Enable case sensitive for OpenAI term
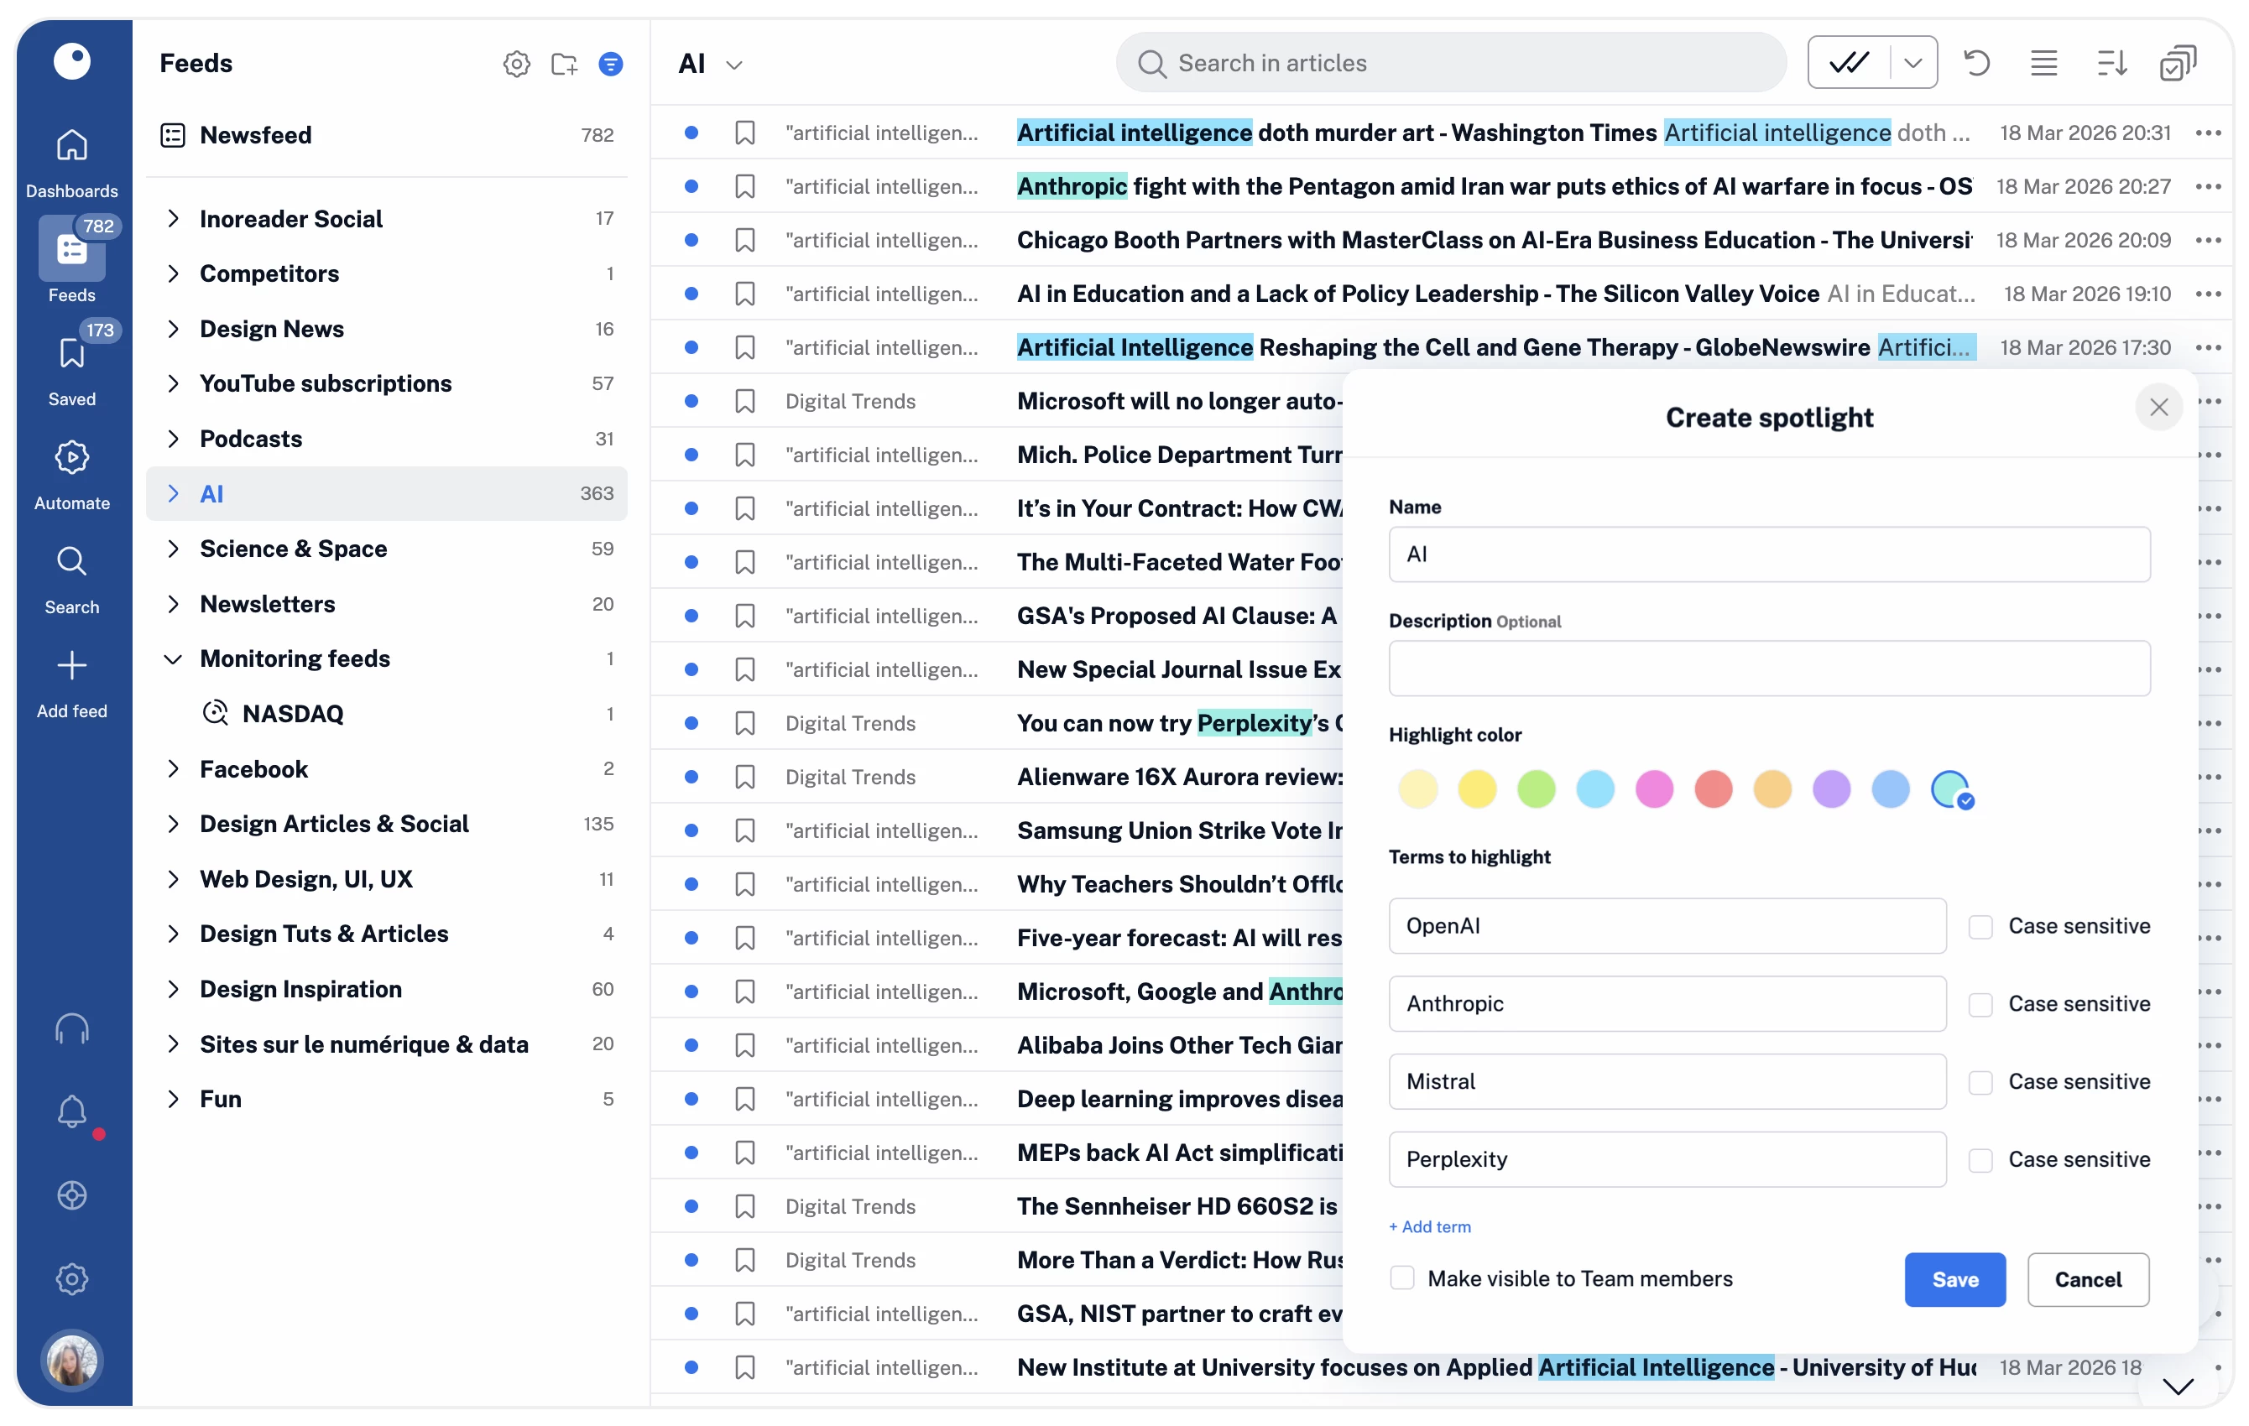The image size is (2249, 1426). click(1980, 926)
